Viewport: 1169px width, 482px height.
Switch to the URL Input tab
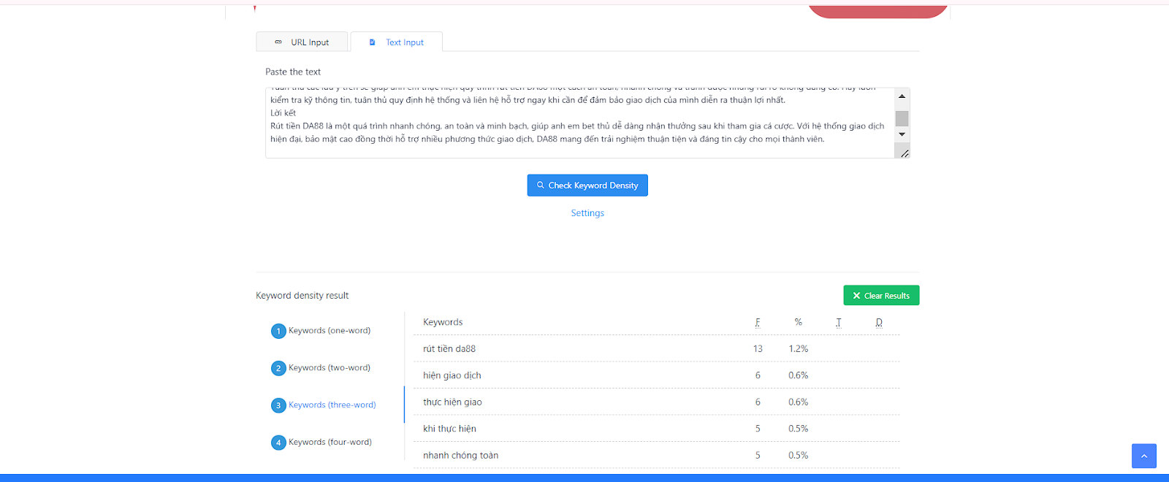[302, 42]
